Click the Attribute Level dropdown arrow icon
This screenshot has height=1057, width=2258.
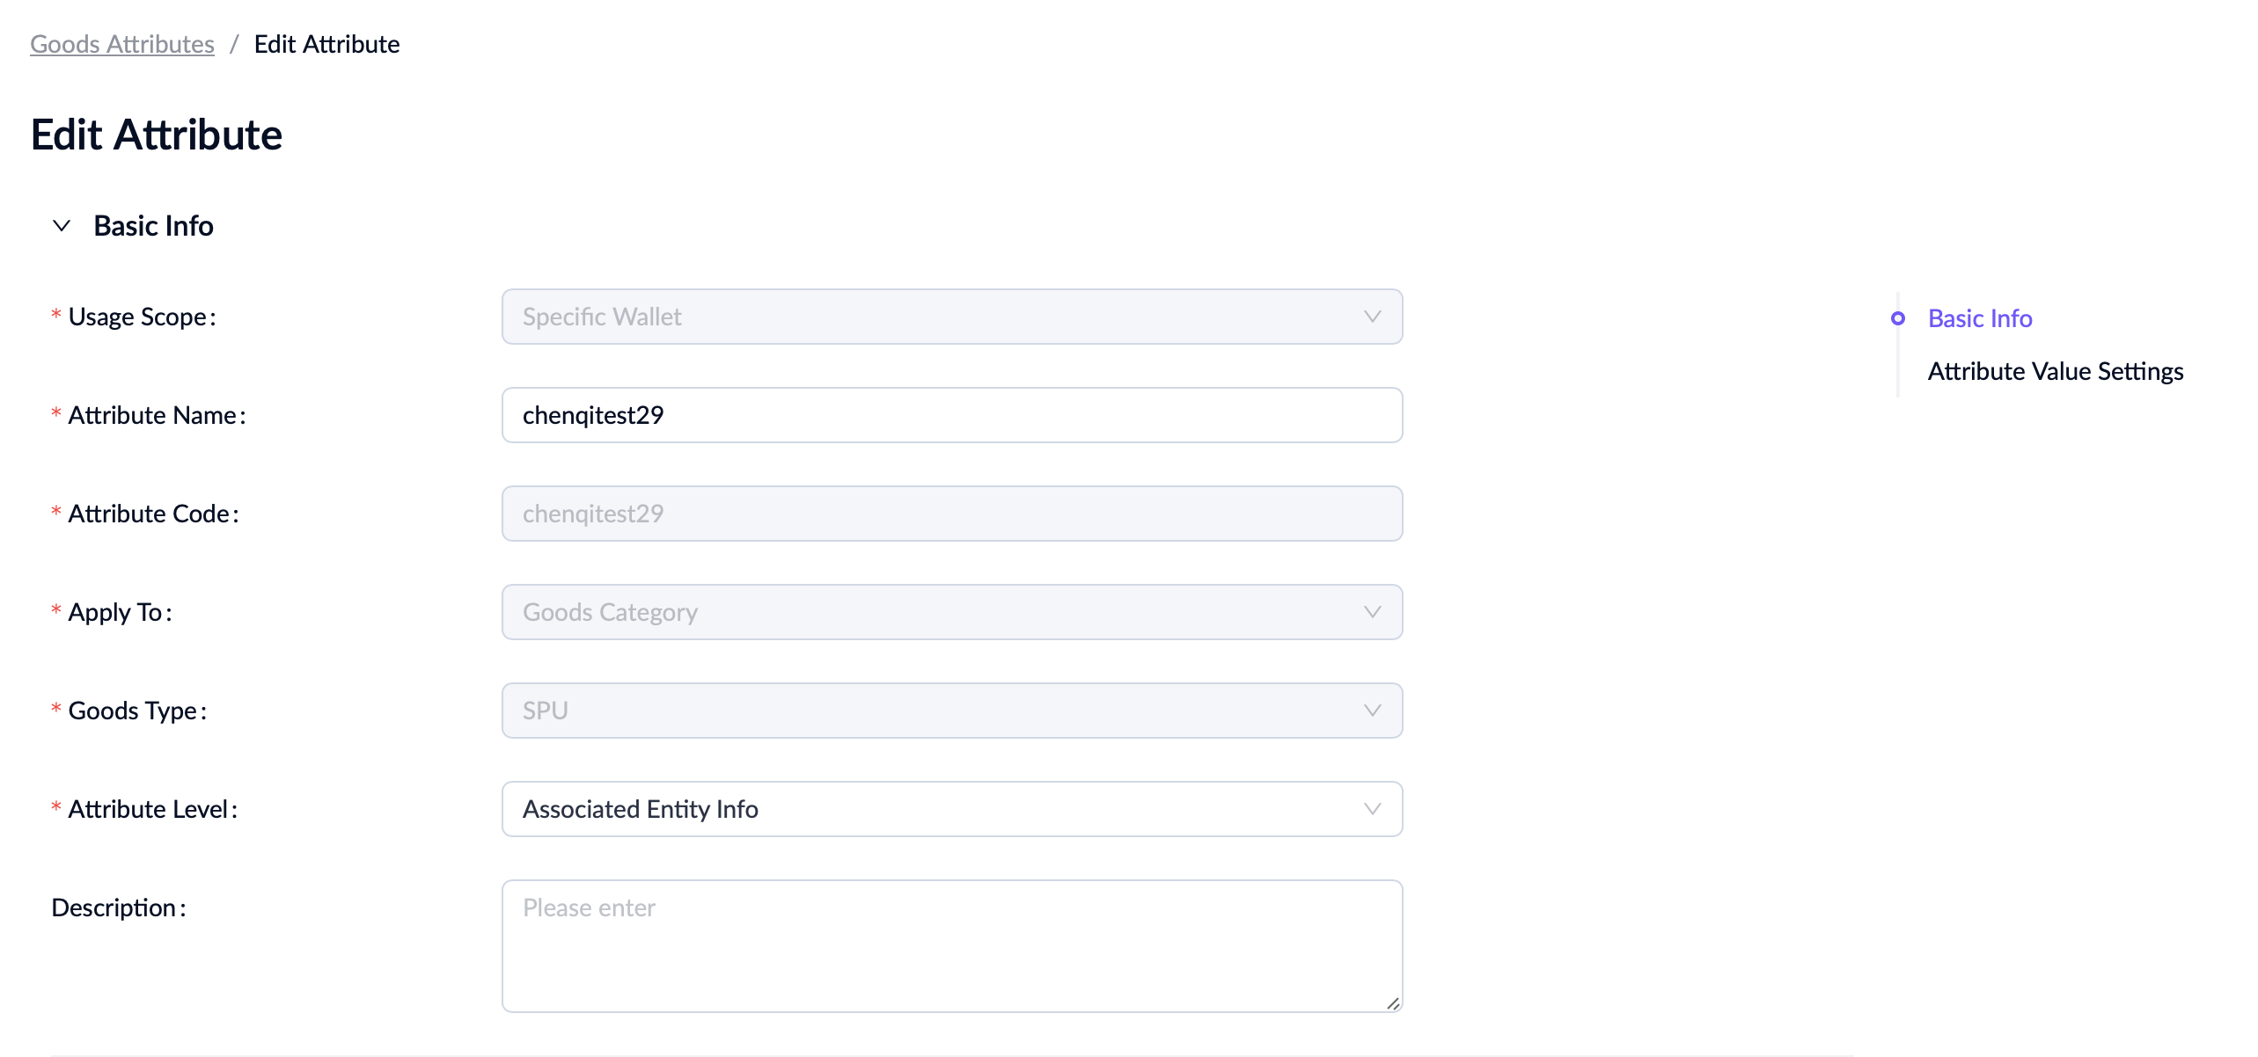(1372, 809)
